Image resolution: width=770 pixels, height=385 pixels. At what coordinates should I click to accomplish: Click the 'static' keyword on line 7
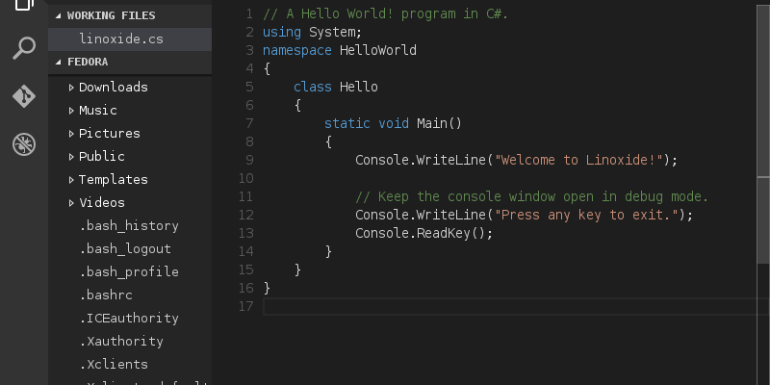coord(347,123)
